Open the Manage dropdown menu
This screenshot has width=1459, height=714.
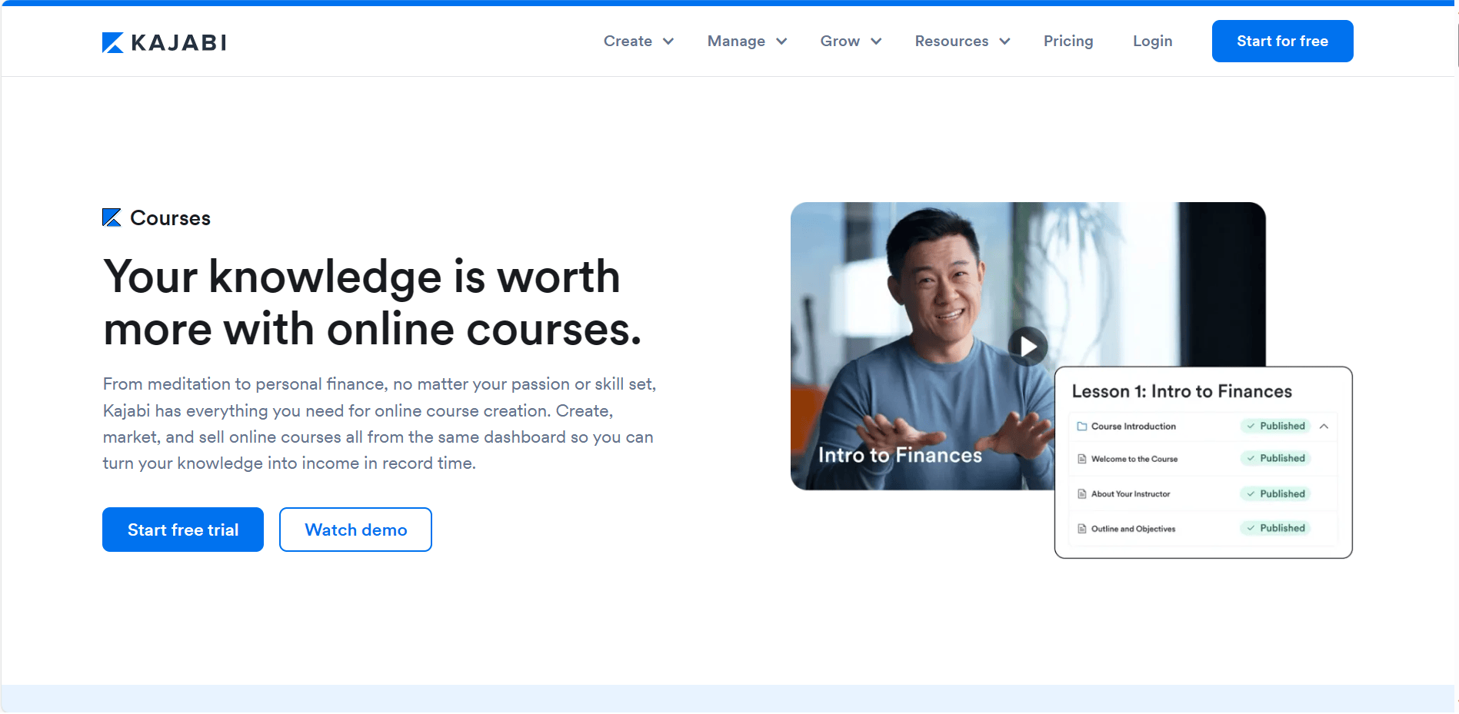745,41
